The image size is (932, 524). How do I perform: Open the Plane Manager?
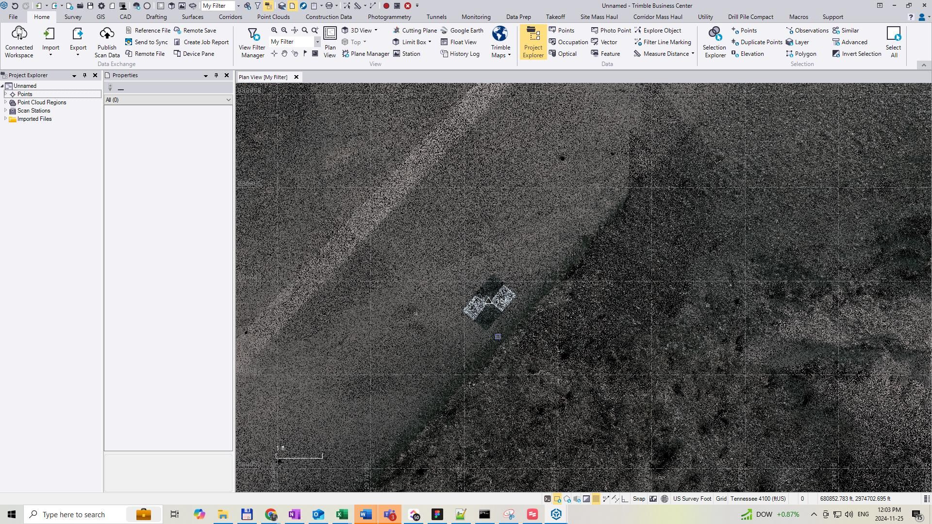click(x=365, y=54)
